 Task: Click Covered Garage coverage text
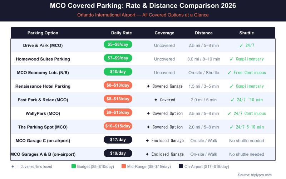point(167,86)
